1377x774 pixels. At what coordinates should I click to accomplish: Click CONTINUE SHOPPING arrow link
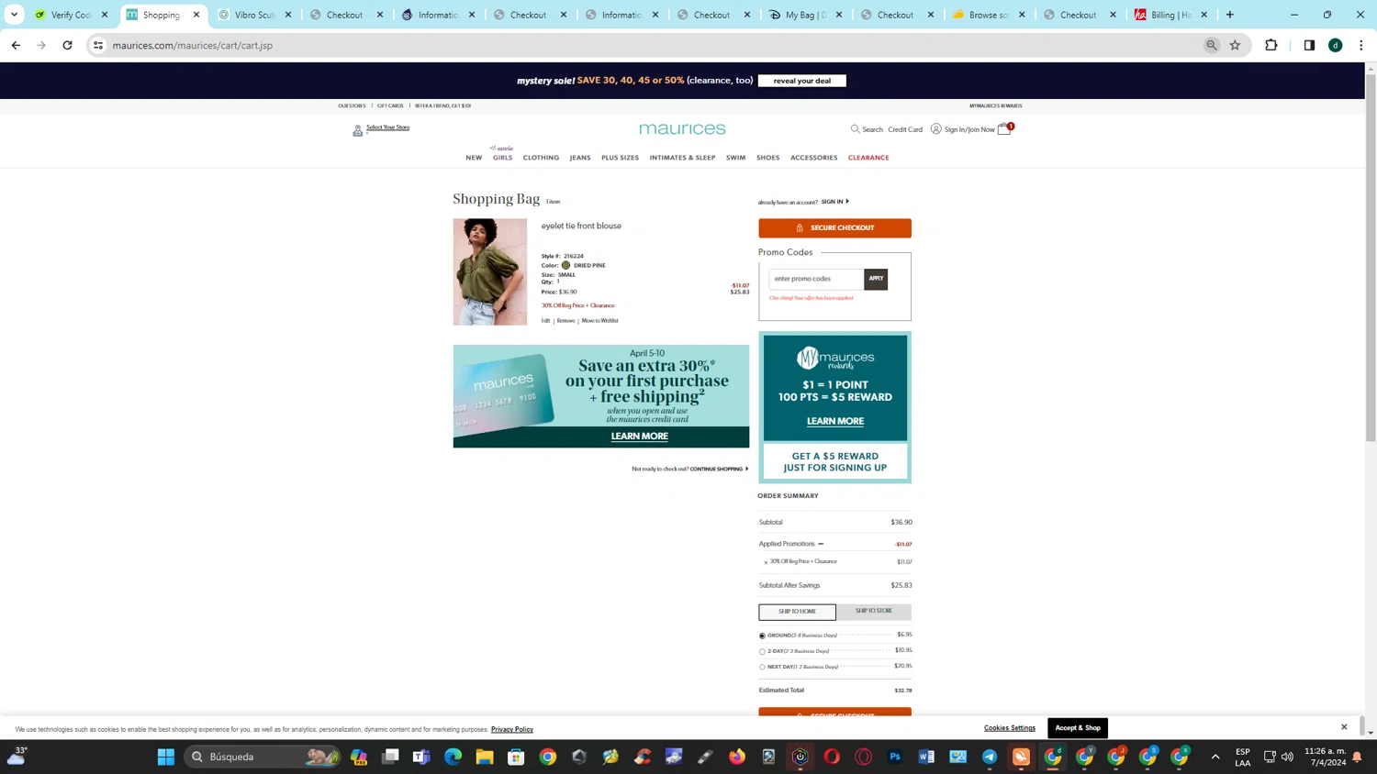(719, 469)
